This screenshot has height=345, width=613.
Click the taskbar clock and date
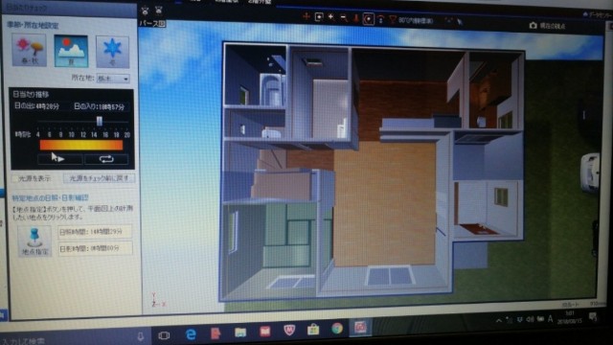click(570, 317)
